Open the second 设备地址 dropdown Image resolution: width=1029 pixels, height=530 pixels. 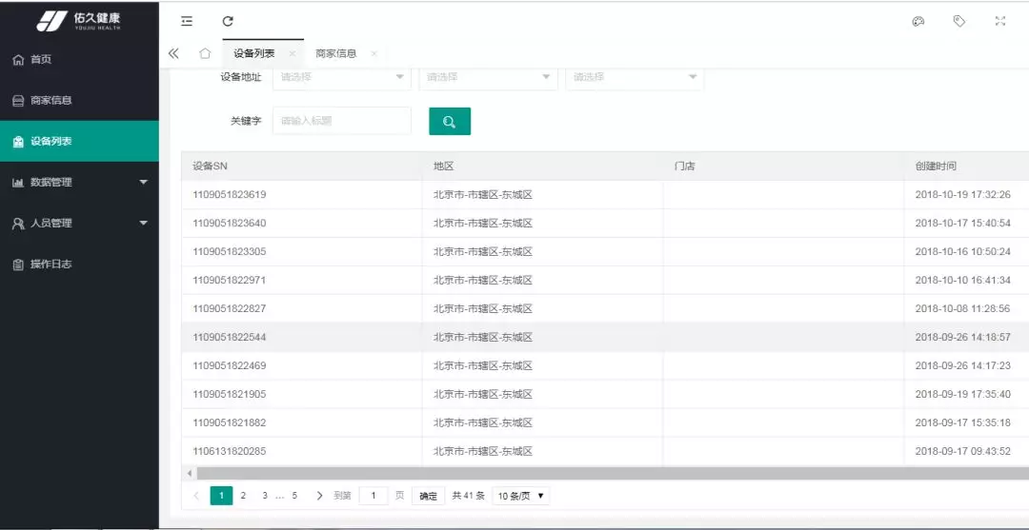(488, 77)
